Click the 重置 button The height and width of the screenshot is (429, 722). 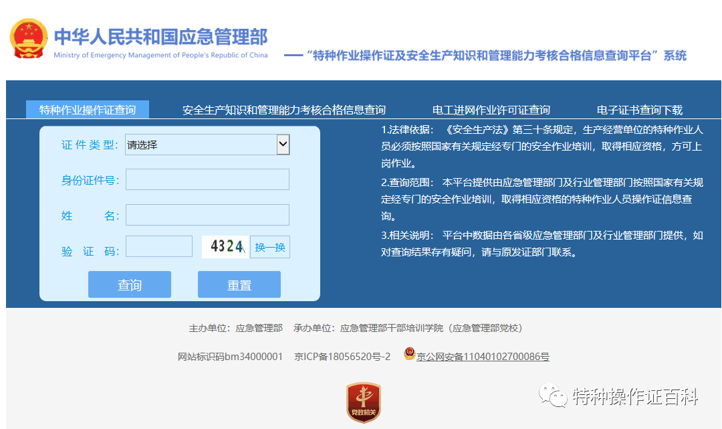(239, 284)
